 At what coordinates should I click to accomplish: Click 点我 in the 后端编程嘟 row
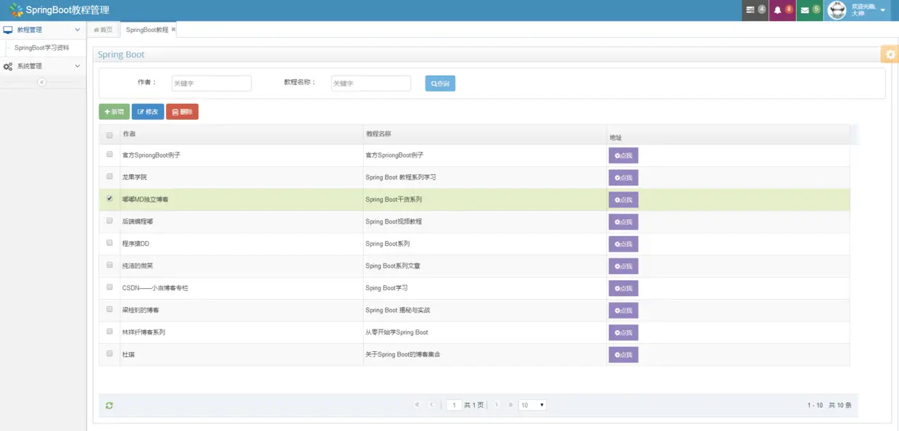coord(623,222)
